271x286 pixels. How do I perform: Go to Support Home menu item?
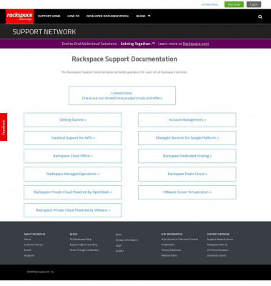pyautogui.click(x=49, y=16)
